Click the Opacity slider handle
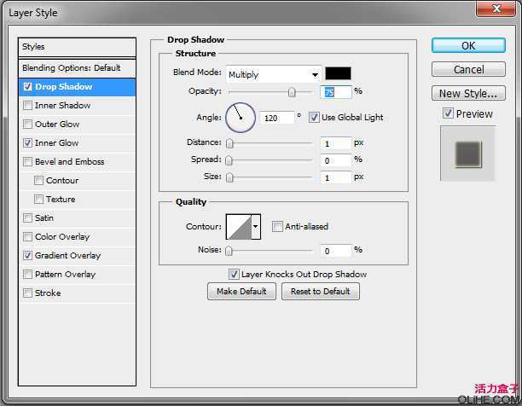The height and width of the screenshot is (406, 522). [292, 92]
